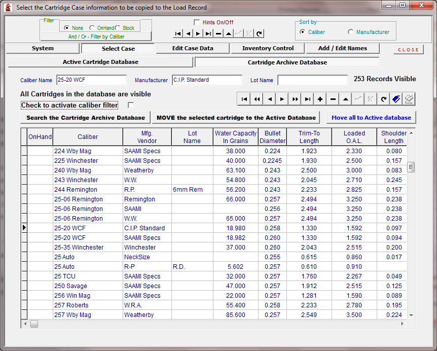This screenshot has width=437, height=351.
Task: Go to last record in navigator under Hints On/Off
Action: (208, 34)
